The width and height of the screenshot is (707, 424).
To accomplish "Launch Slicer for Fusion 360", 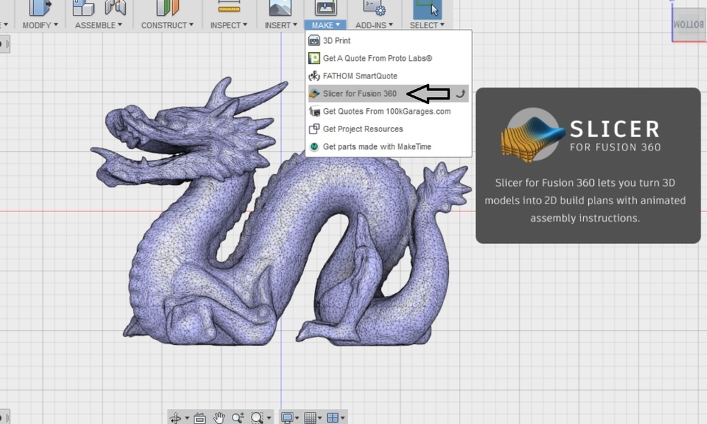I will tap(388, 94).
